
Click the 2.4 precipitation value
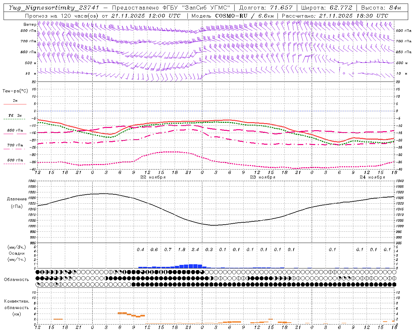pos(195,249)
